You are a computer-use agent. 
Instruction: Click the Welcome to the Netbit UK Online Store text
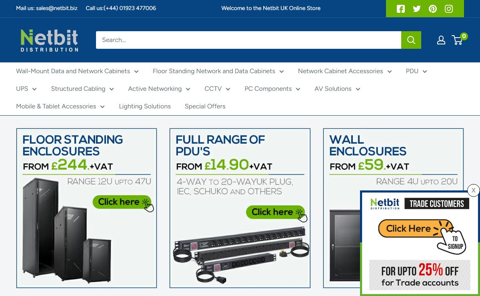[271, 8]
